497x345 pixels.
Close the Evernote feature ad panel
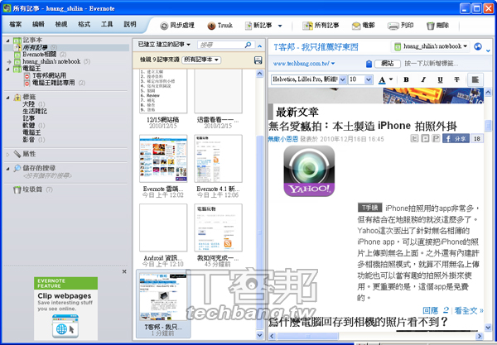(x=124, y=271)
